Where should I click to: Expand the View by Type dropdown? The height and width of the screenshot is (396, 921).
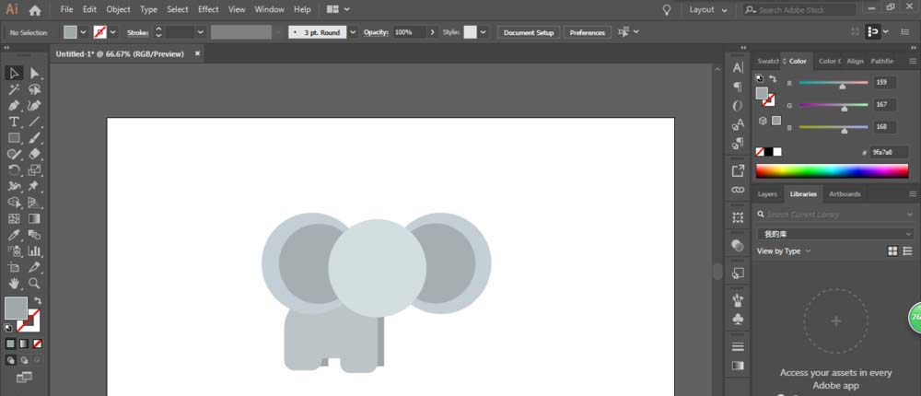(784, 250)
